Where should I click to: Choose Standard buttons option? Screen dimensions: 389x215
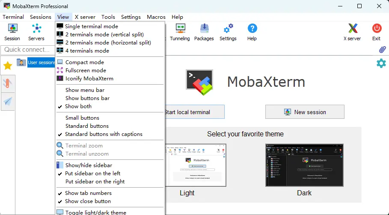(110, 126)
